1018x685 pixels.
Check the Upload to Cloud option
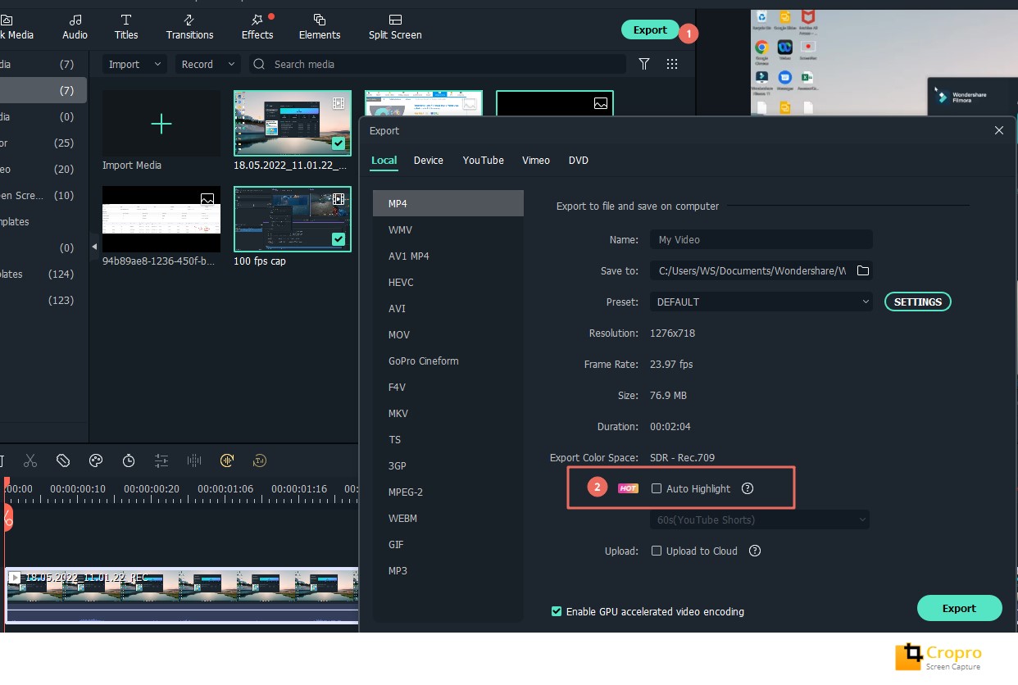click(657, 551)
